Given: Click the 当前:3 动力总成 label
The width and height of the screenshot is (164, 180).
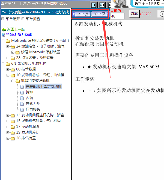Looking at the screenshot, I should coord(19,35).
